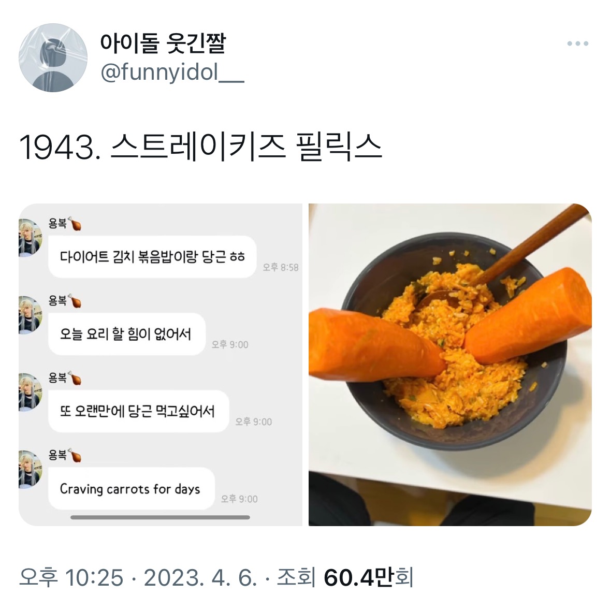
Task: Tap the home indicator bar below the chat
Action: pos(161,517)
